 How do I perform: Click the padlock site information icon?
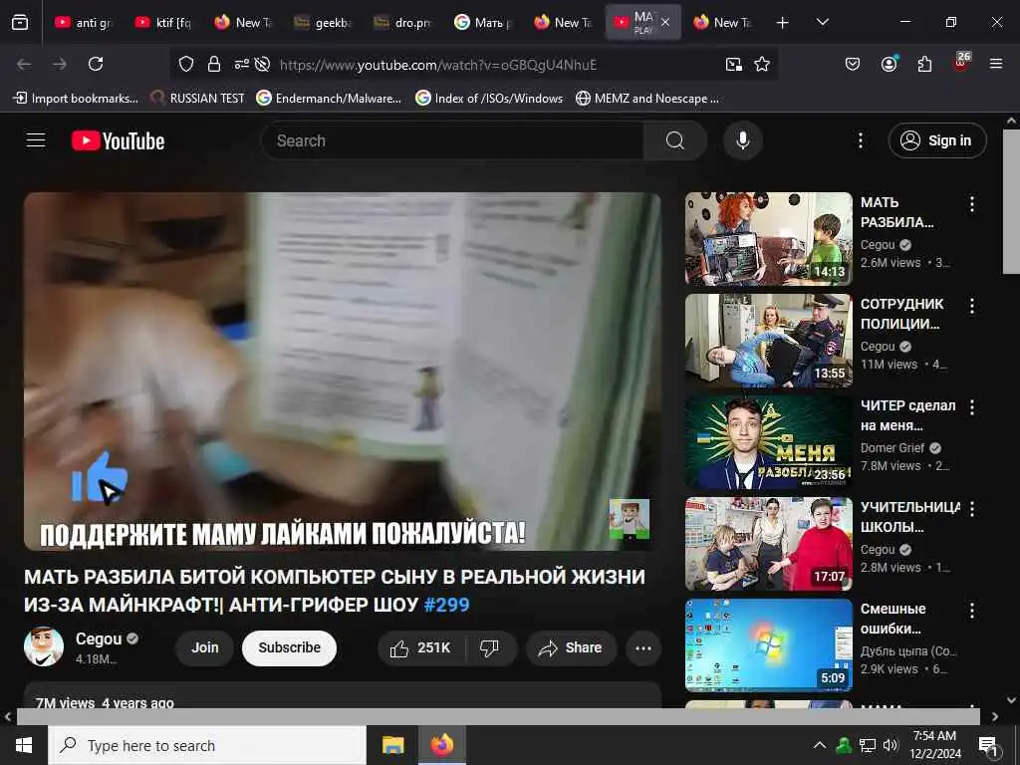214,64
